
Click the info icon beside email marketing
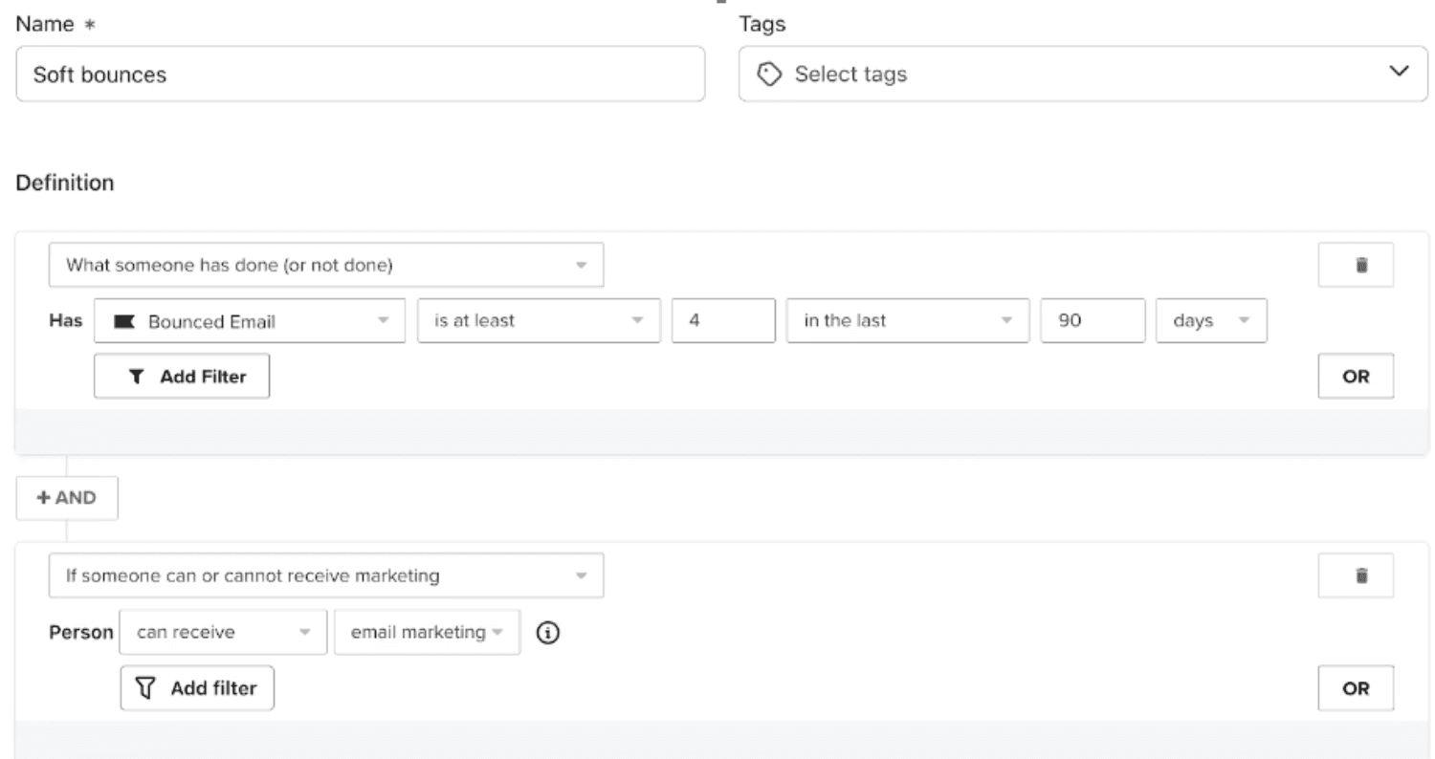(x=547, y=633)
